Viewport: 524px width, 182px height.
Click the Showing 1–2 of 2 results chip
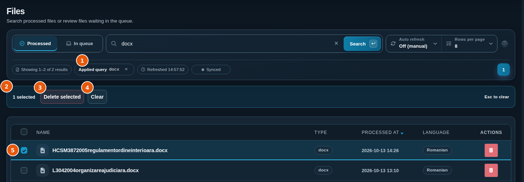(42, 70)
